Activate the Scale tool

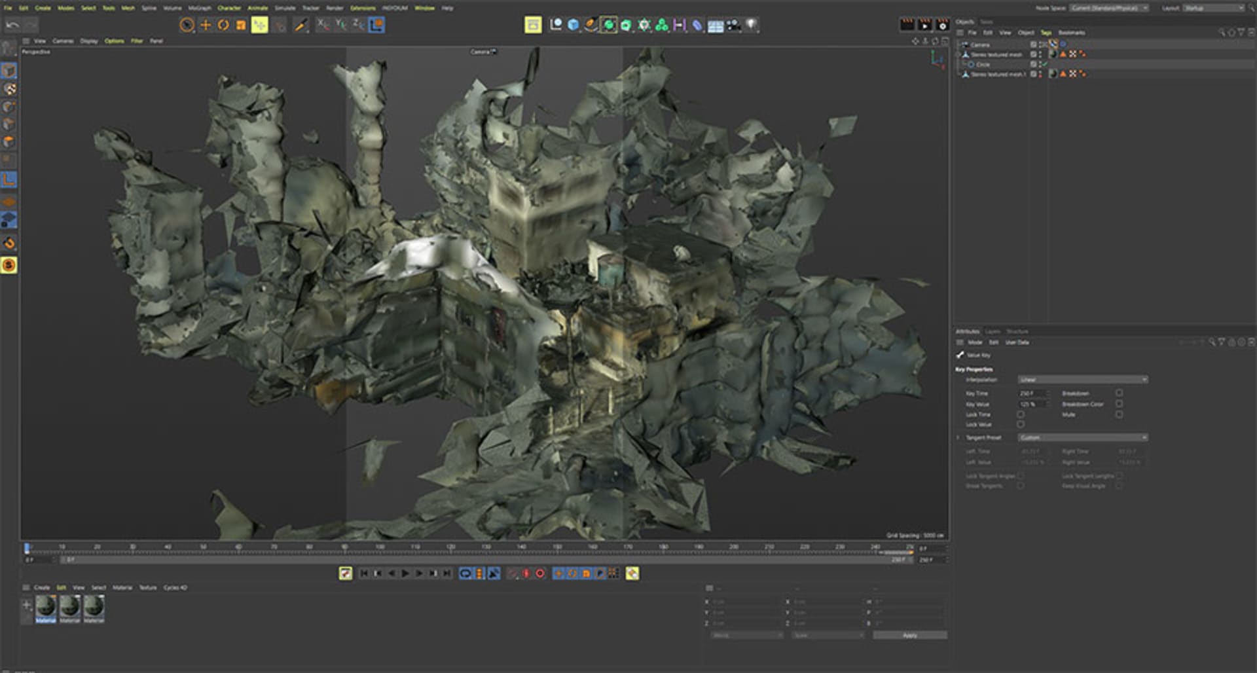tap(241, 25)
